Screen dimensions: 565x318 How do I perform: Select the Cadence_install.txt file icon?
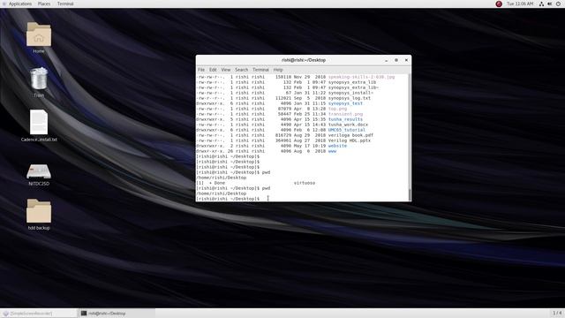point(39,123)
